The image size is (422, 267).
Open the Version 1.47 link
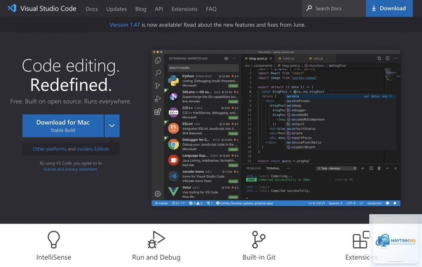click(124, 25)
